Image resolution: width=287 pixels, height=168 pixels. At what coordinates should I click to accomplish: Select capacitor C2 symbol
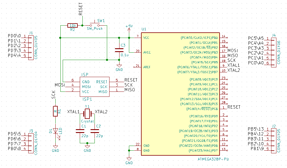point(94,131)
